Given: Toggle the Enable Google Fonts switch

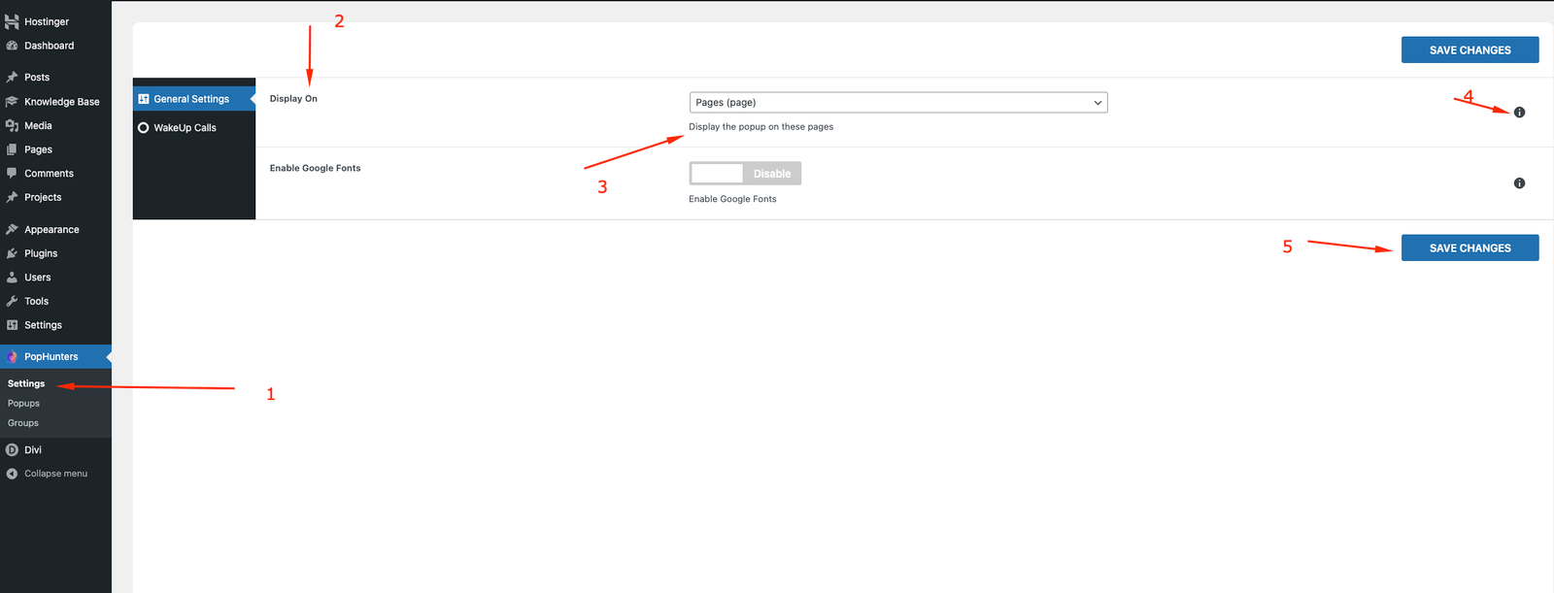Looking at the screenshot, I should tap(745, 174).
